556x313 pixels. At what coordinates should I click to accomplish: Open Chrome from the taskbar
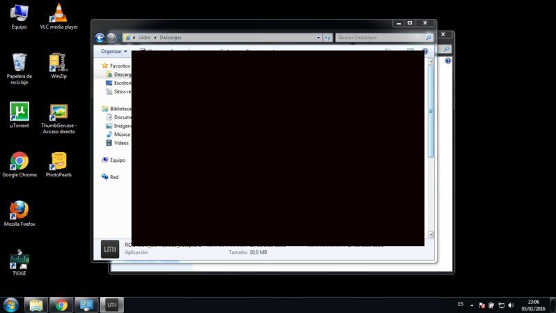tap(61, 305)
